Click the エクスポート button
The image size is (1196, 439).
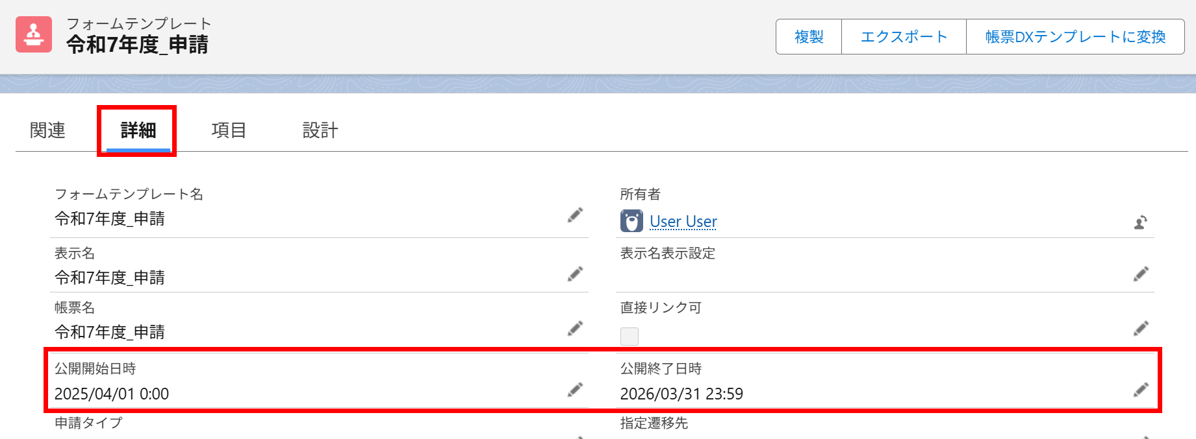(903, 36)
